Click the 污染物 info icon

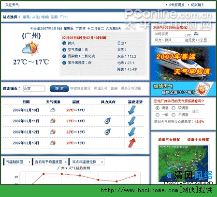click(64, 56)
